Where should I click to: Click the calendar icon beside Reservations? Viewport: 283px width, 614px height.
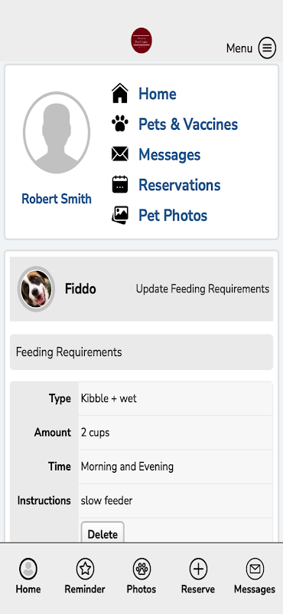pyautogui.click(x=120, y=184)
